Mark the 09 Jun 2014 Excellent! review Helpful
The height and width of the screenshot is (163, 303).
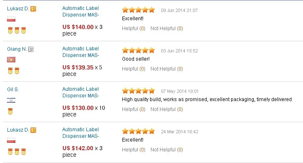point(134,28)
